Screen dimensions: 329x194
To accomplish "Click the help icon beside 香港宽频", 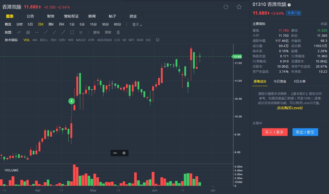I will point(289,5).
